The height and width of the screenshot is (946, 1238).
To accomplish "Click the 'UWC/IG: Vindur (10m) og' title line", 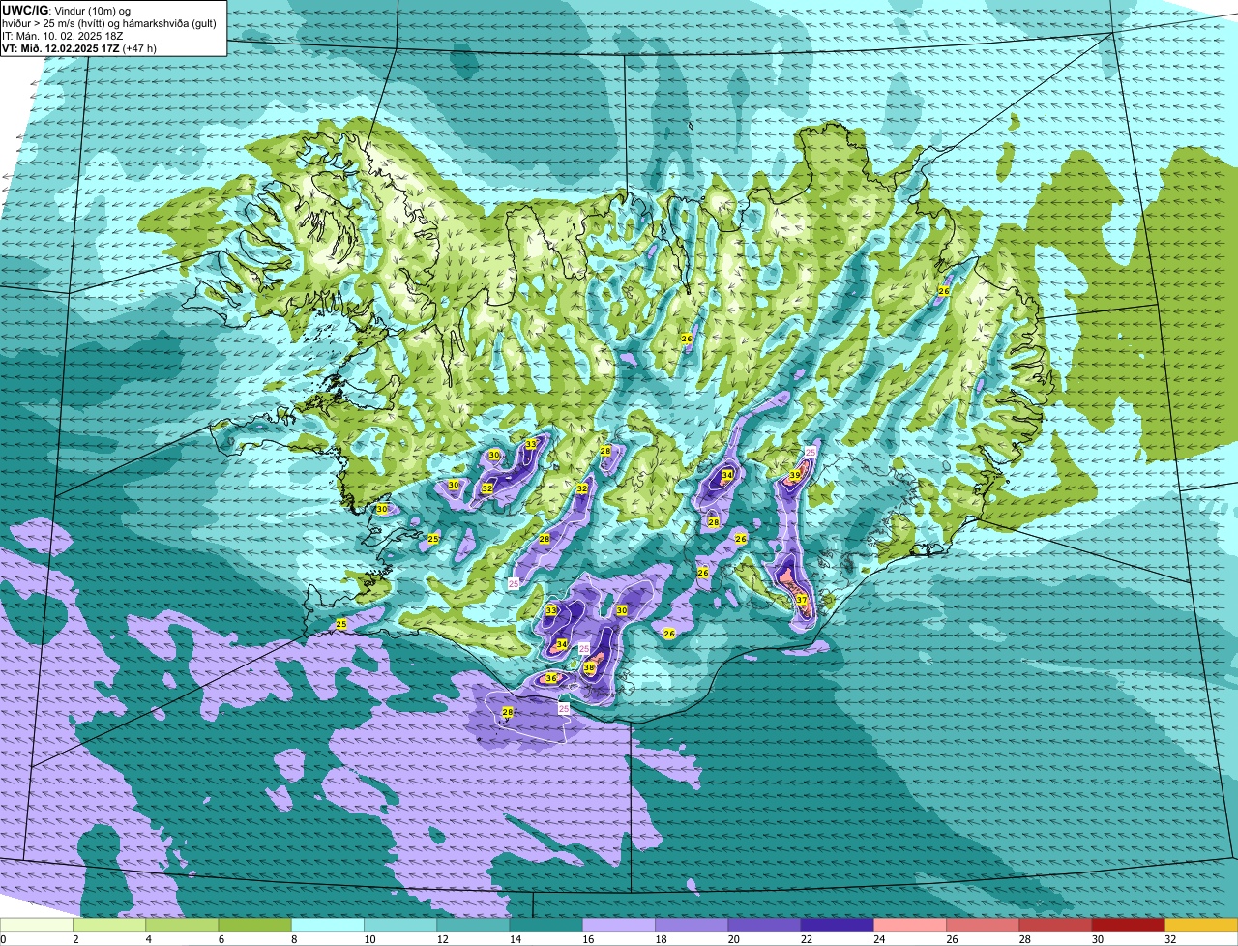I will coord(67,10).
